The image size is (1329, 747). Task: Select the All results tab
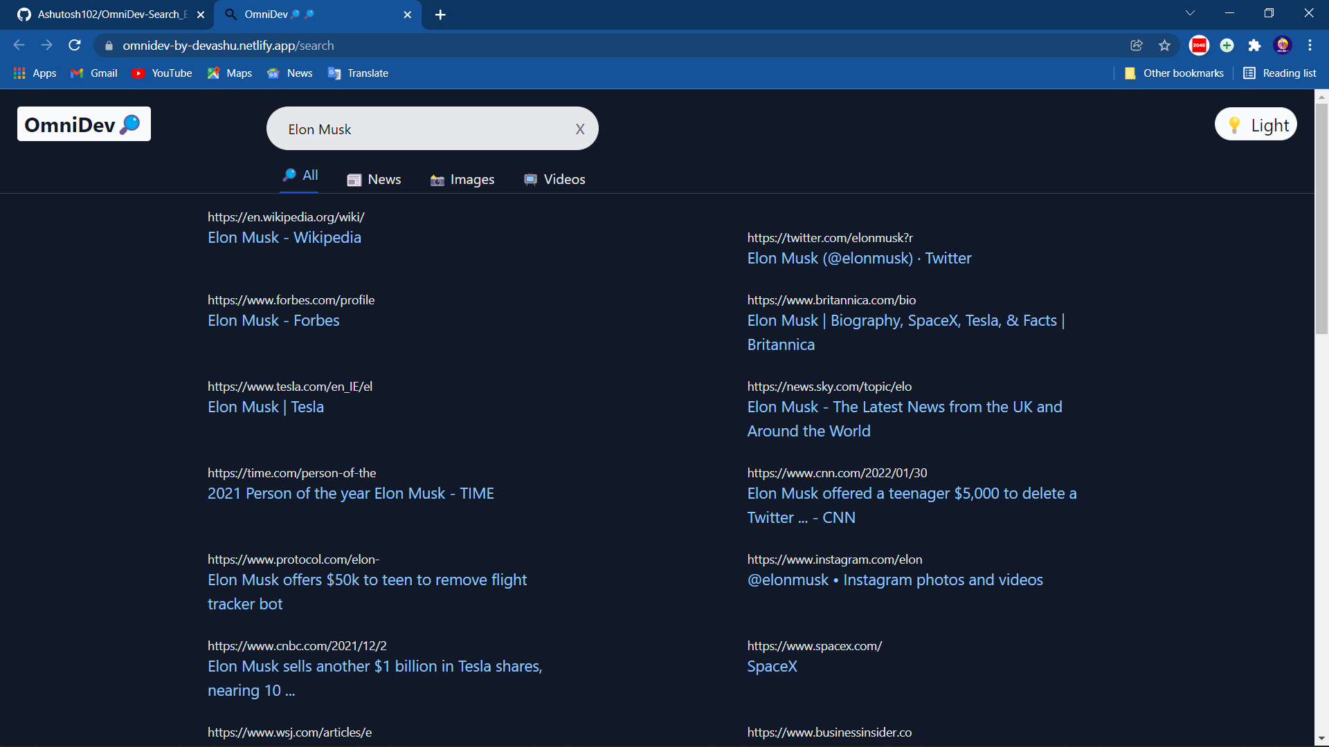coord(300,176)
